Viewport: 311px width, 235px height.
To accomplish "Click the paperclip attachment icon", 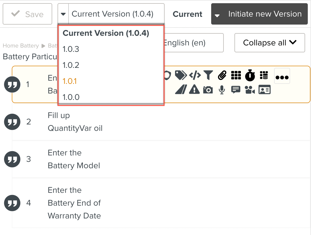I will (x=222, y=76).
